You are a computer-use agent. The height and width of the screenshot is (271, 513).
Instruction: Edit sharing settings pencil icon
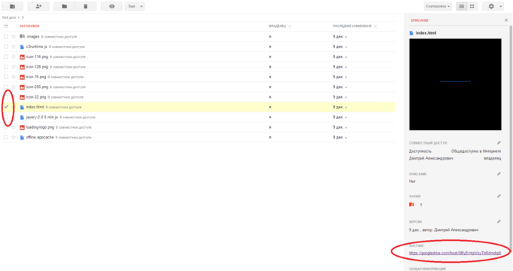coord(499,143)
